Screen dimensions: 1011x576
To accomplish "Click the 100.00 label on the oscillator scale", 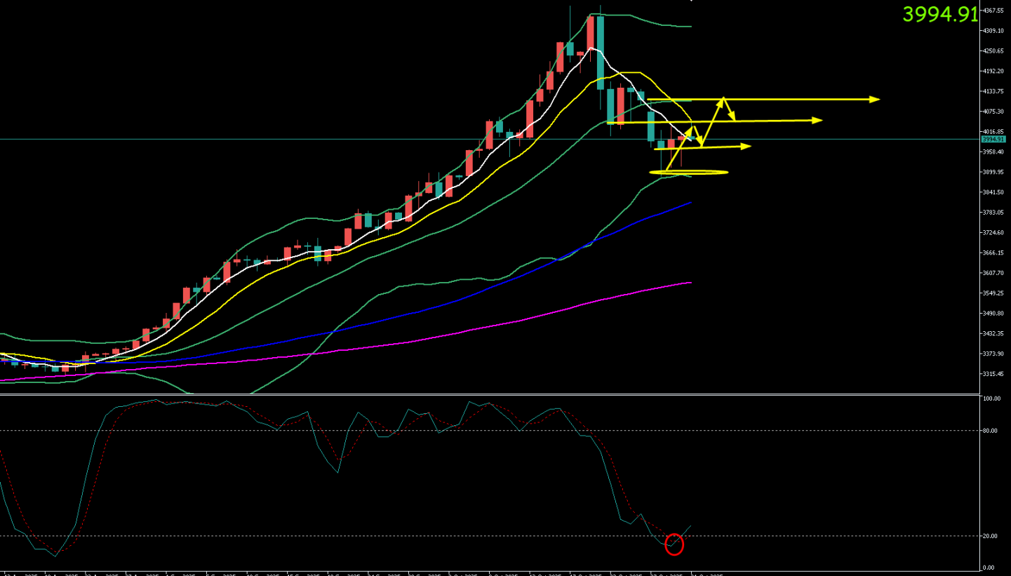I will 991,398.
